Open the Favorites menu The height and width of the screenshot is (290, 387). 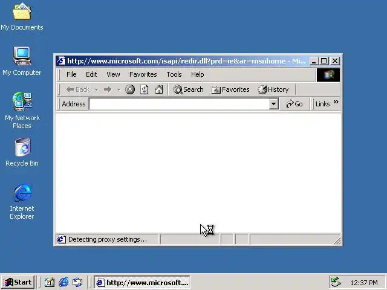tap(143, 74)
